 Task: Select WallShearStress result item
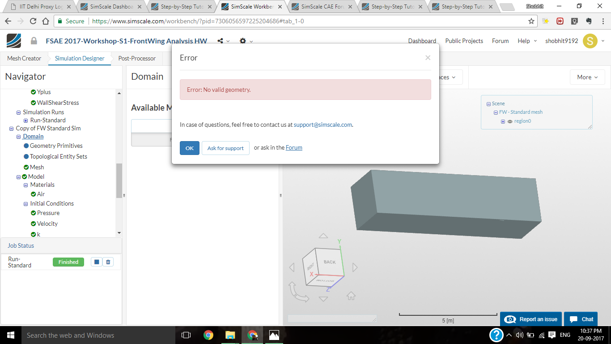pyautogui.click(x=58, y=103)
